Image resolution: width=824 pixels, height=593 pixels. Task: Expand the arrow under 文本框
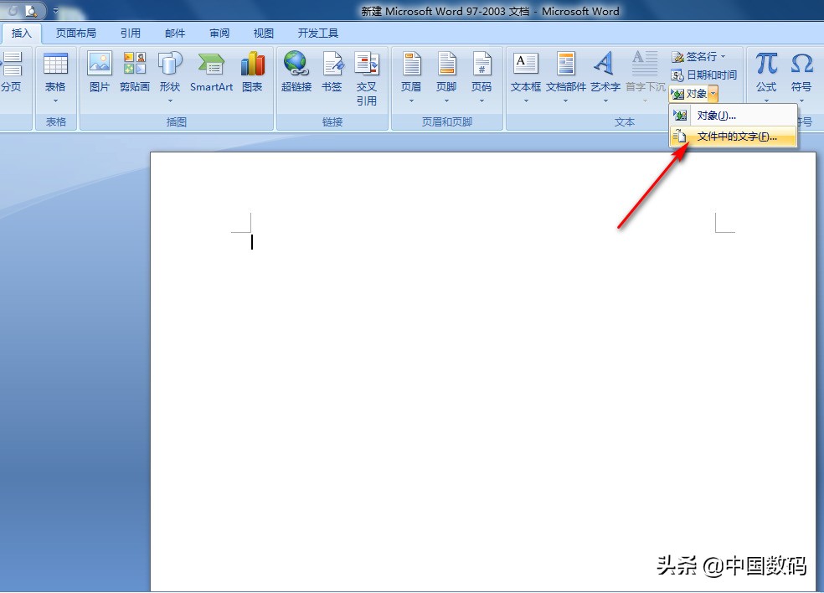tap(526, 101)
